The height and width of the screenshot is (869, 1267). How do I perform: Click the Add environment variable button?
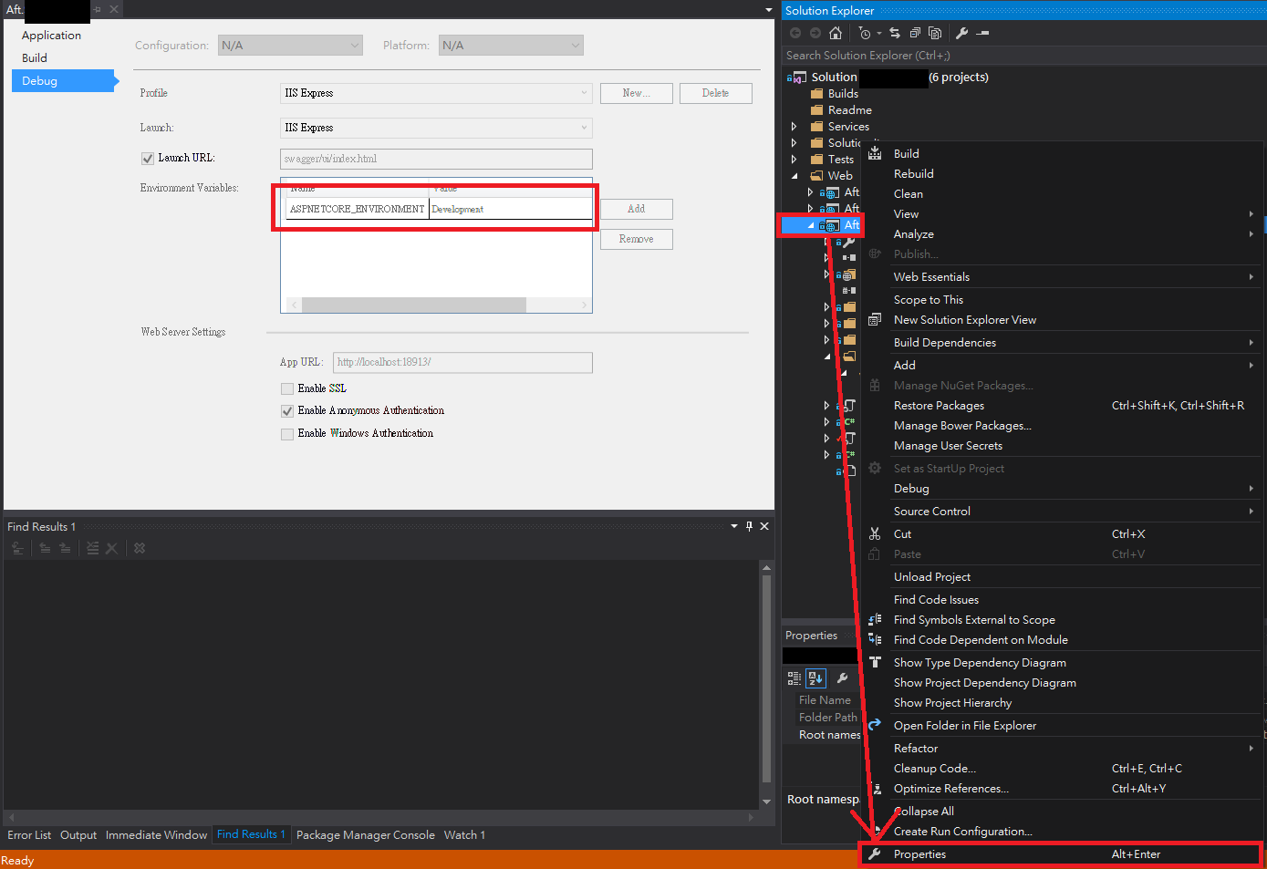click(x=637, y=209)
